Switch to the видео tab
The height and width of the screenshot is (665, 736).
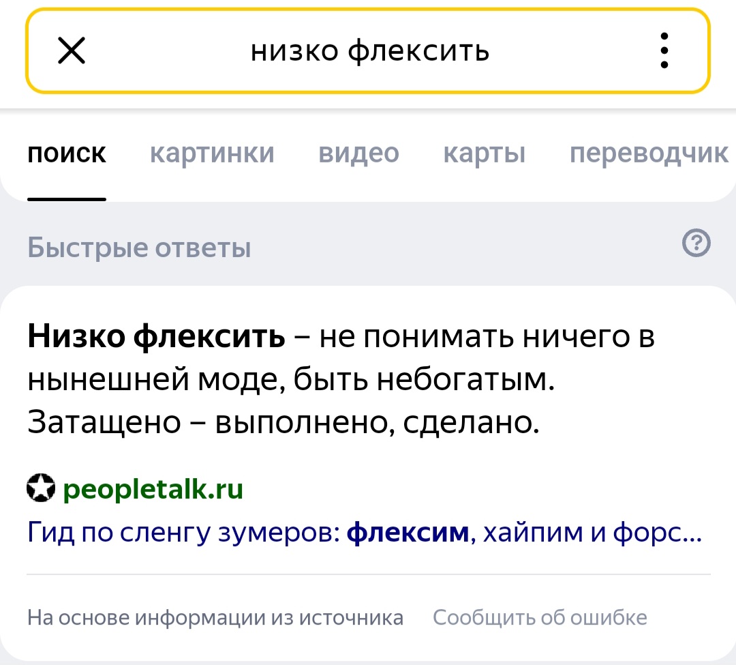coord(358,153)
